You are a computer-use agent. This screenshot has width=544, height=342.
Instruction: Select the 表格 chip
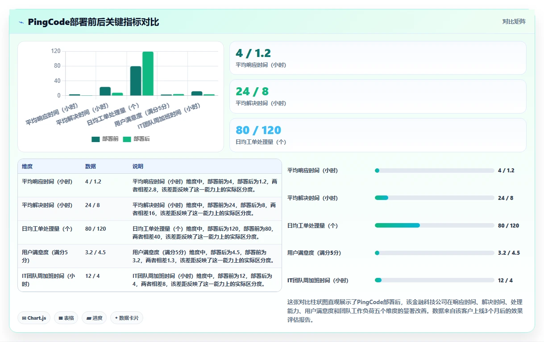(66, 318)
